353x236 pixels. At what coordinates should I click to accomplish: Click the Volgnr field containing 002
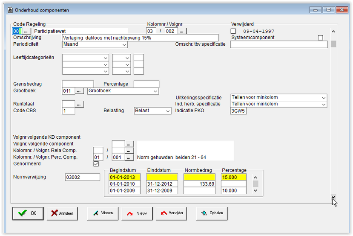click(x=171, y=31)
